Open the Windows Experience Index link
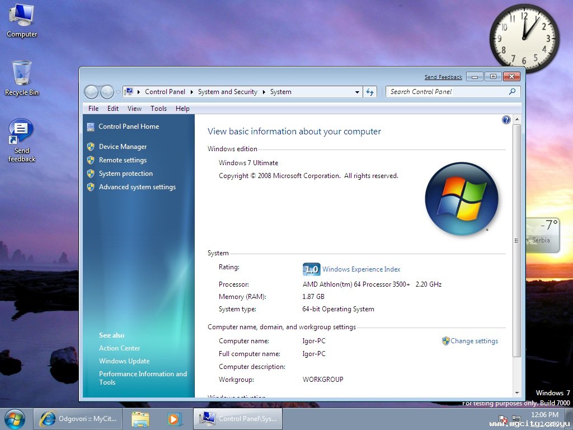573x430 pixels. [361, 269]
